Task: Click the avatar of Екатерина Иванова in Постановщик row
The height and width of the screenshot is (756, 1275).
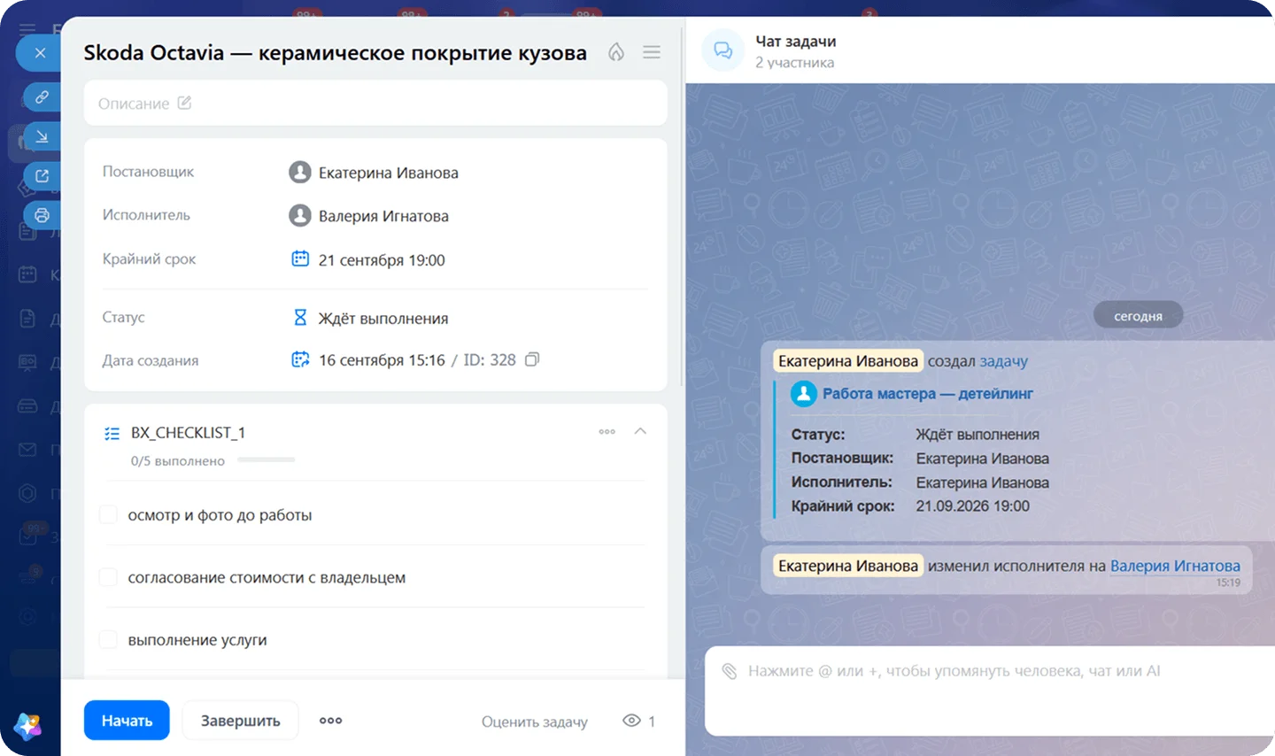Action: point(300,172)
